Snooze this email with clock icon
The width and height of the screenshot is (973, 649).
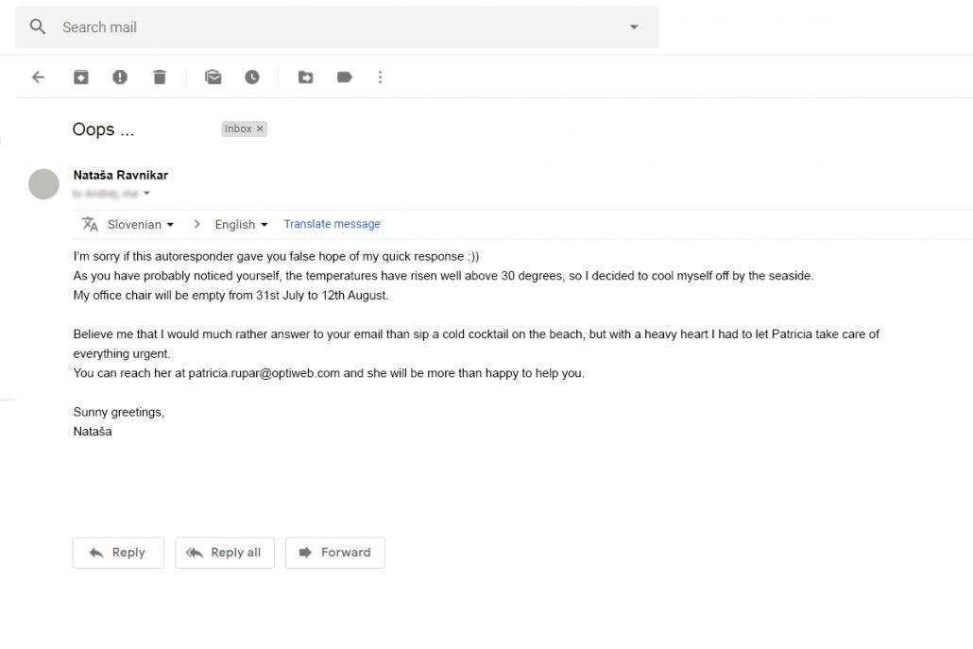click(x=252, y=77)
